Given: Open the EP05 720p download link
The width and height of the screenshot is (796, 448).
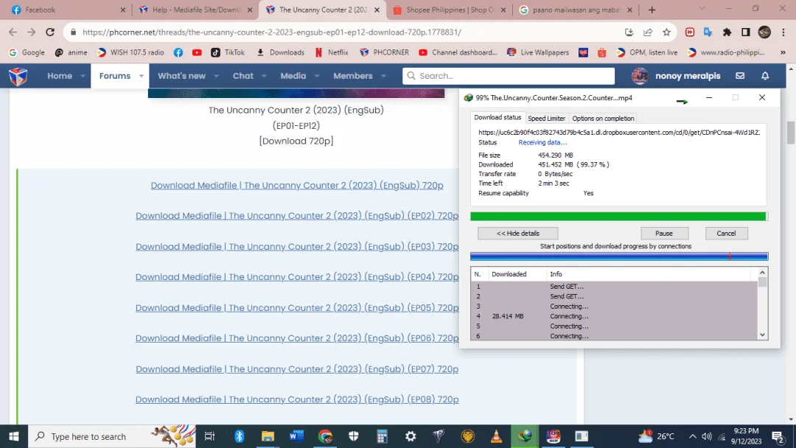Looking at the screenshot, I should 297,307.
